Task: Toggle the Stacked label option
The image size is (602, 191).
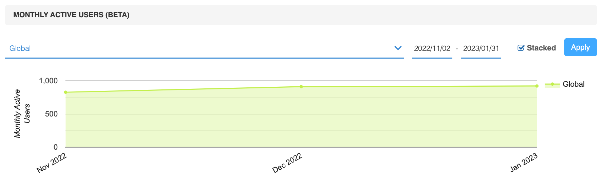Action: pos(541,48)
